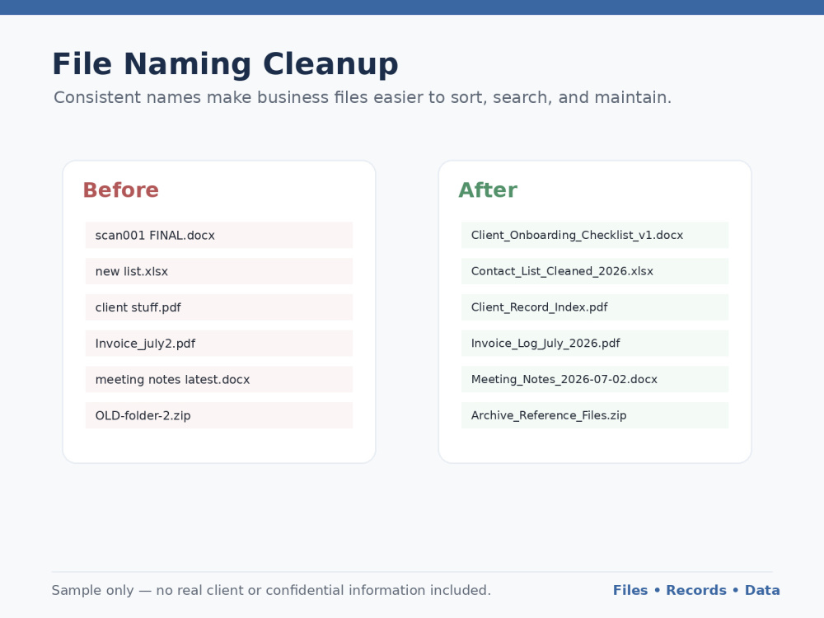The image size is (824, 618).
Task: Click the Before heading
Action: [x=121, y=190]
